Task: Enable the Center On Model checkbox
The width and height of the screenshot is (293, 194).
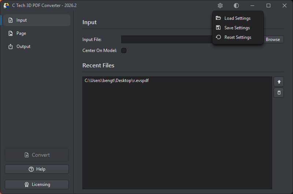Action: coord(124,51)
